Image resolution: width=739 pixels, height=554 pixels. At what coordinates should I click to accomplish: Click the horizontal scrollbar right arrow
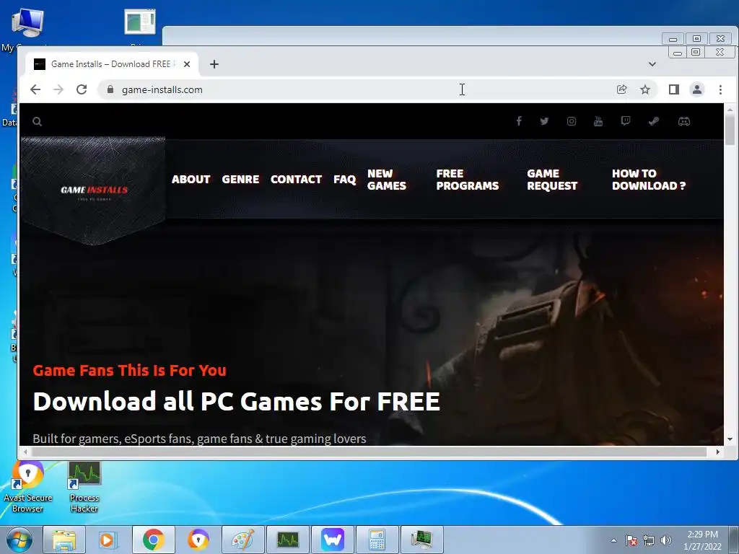tap(717, 452)
